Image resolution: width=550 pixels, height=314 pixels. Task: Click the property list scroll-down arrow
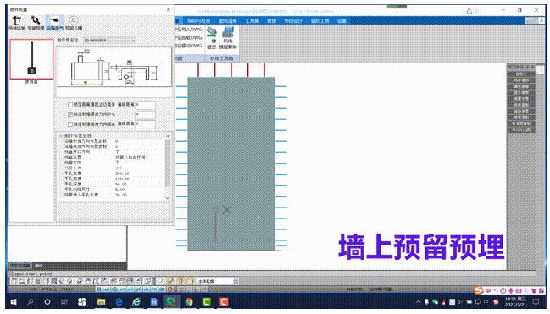coord(167,198)
